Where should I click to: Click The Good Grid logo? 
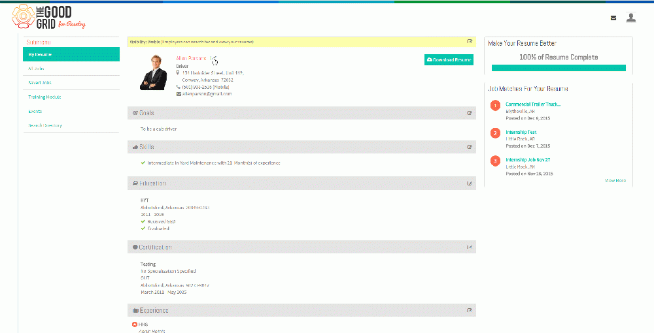48,17
